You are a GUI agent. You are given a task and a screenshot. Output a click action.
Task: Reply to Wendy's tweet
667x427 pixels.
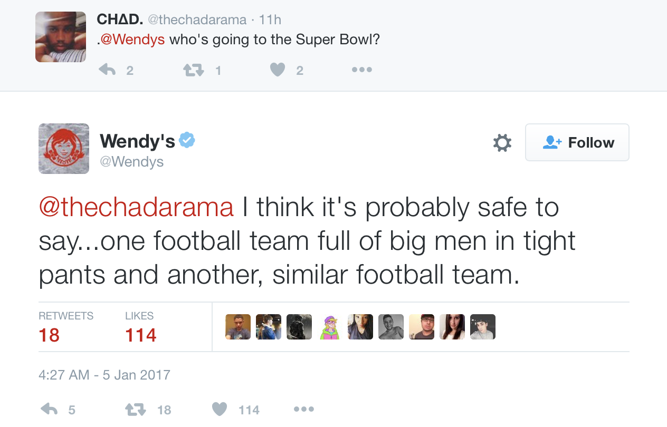[x=49, y=409]
